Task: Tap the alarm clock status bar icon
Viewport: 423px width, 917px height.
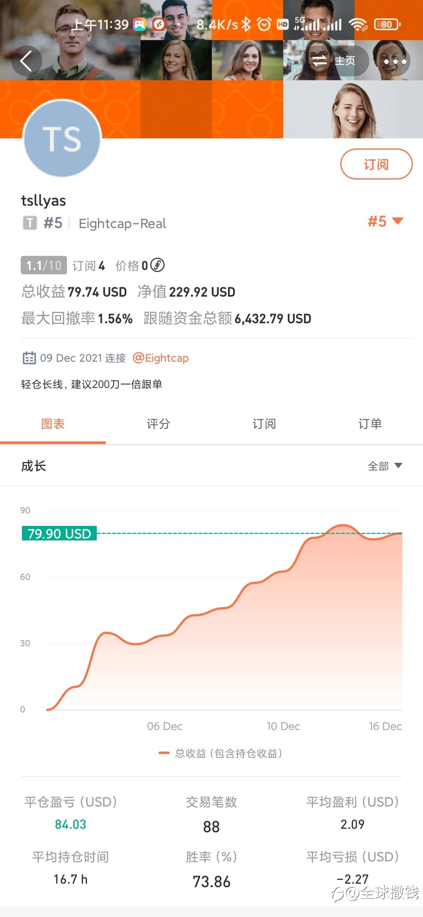Action: (x=264, y=25)
